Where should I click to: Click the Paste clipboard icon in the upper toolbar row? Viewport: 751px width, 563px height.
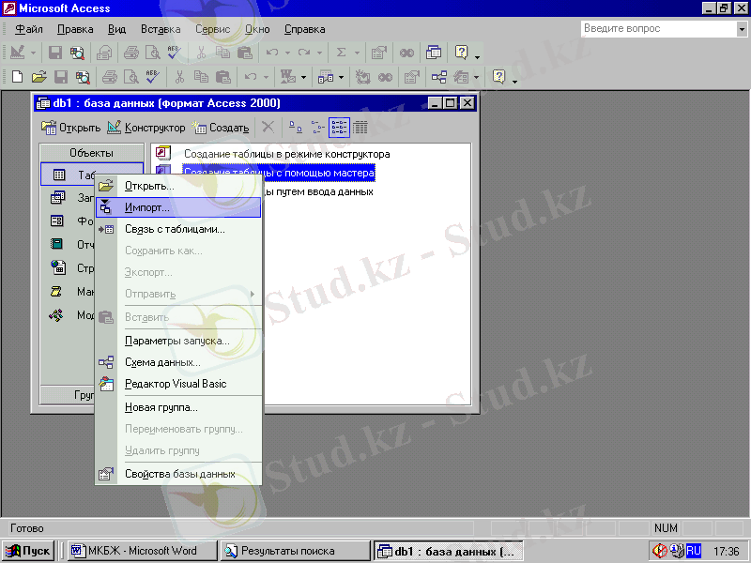click(244, 53)
